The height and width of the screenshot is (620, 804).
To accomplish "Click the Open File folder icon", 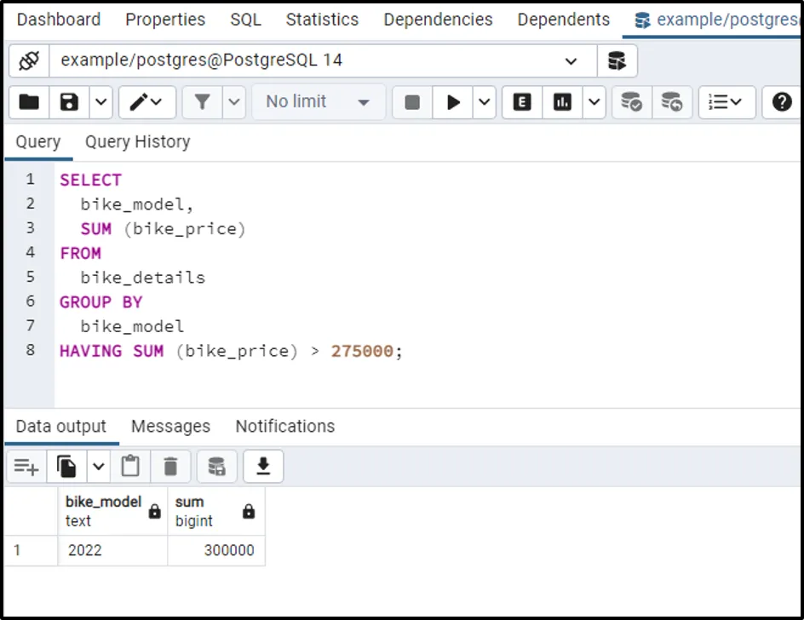I will click(x=29, y=102).
